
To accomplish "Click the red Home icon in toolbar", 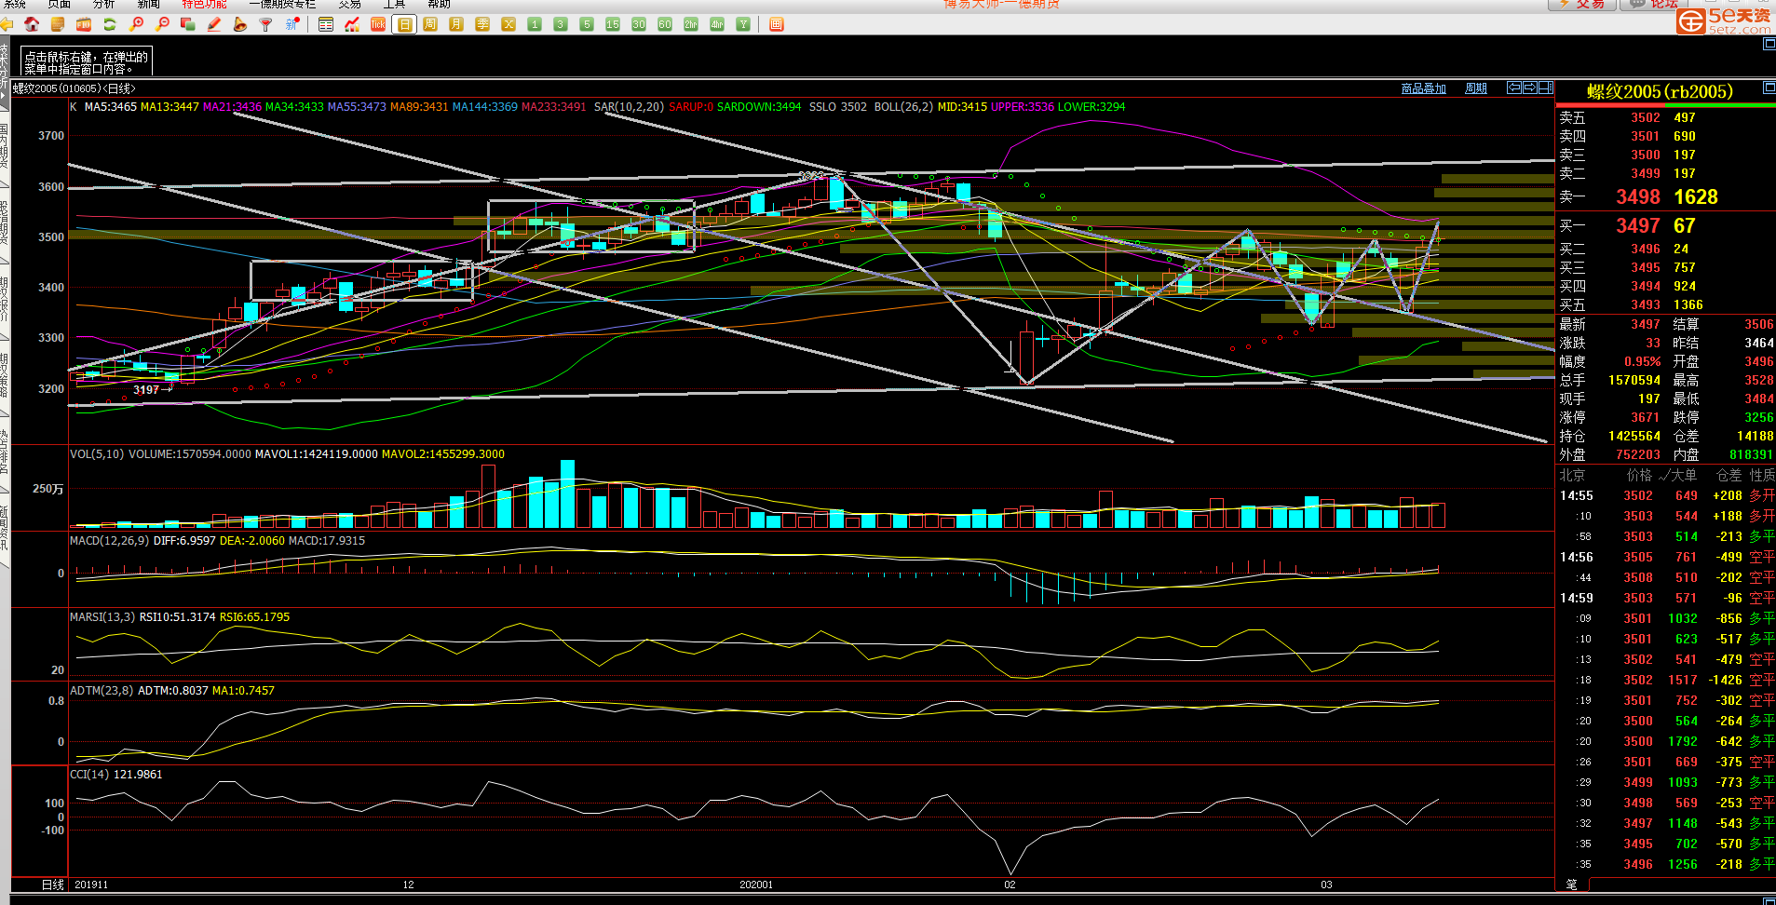I will [32, 24].
